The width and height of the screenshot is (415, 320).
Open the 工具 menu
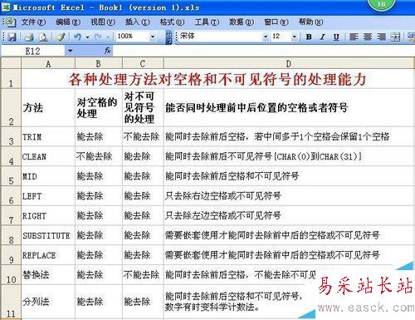click(x=207, y=22)
